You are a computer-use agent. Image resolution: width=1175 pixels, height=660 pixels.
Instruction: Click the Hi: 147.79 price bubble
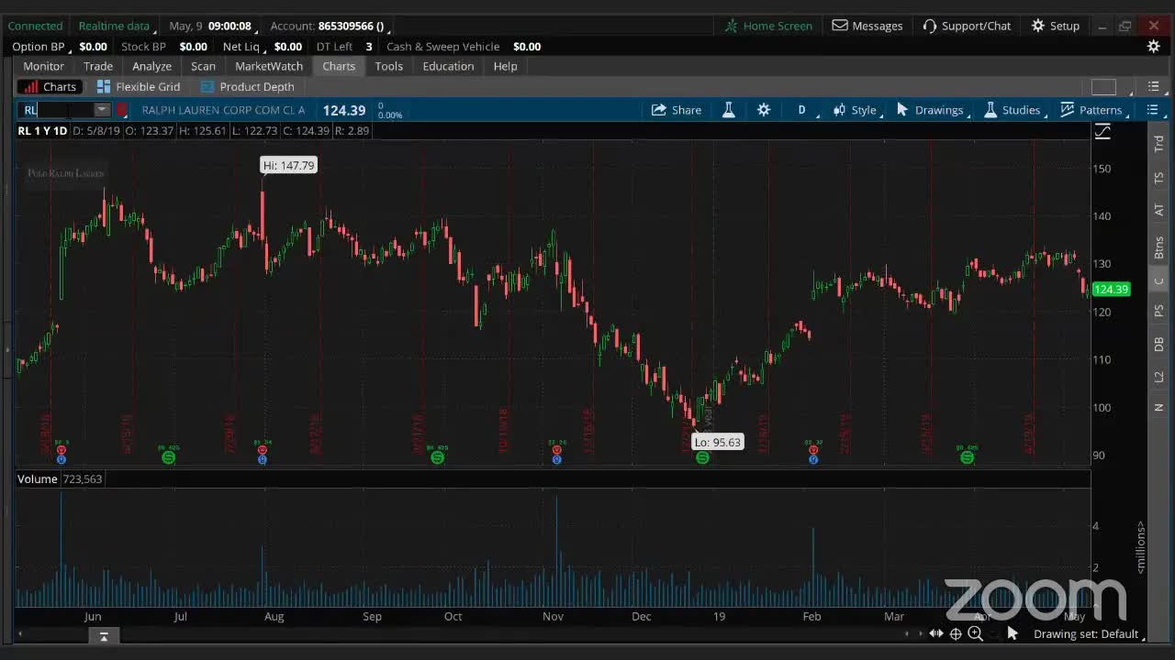(288, 165)
